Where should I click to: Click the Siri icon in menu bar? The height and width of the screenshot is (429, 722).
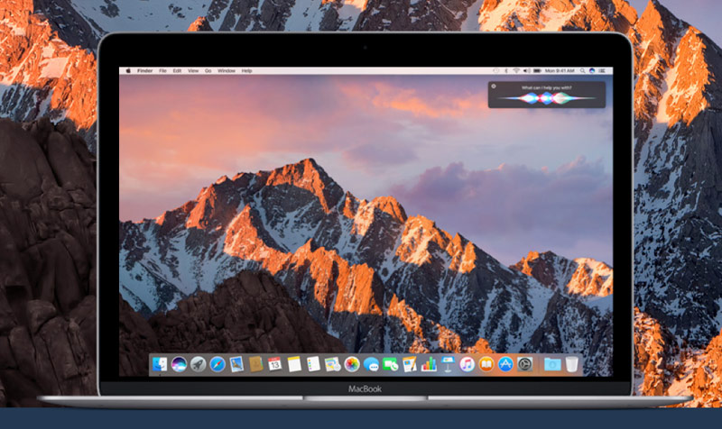click(x=592, y=71)
